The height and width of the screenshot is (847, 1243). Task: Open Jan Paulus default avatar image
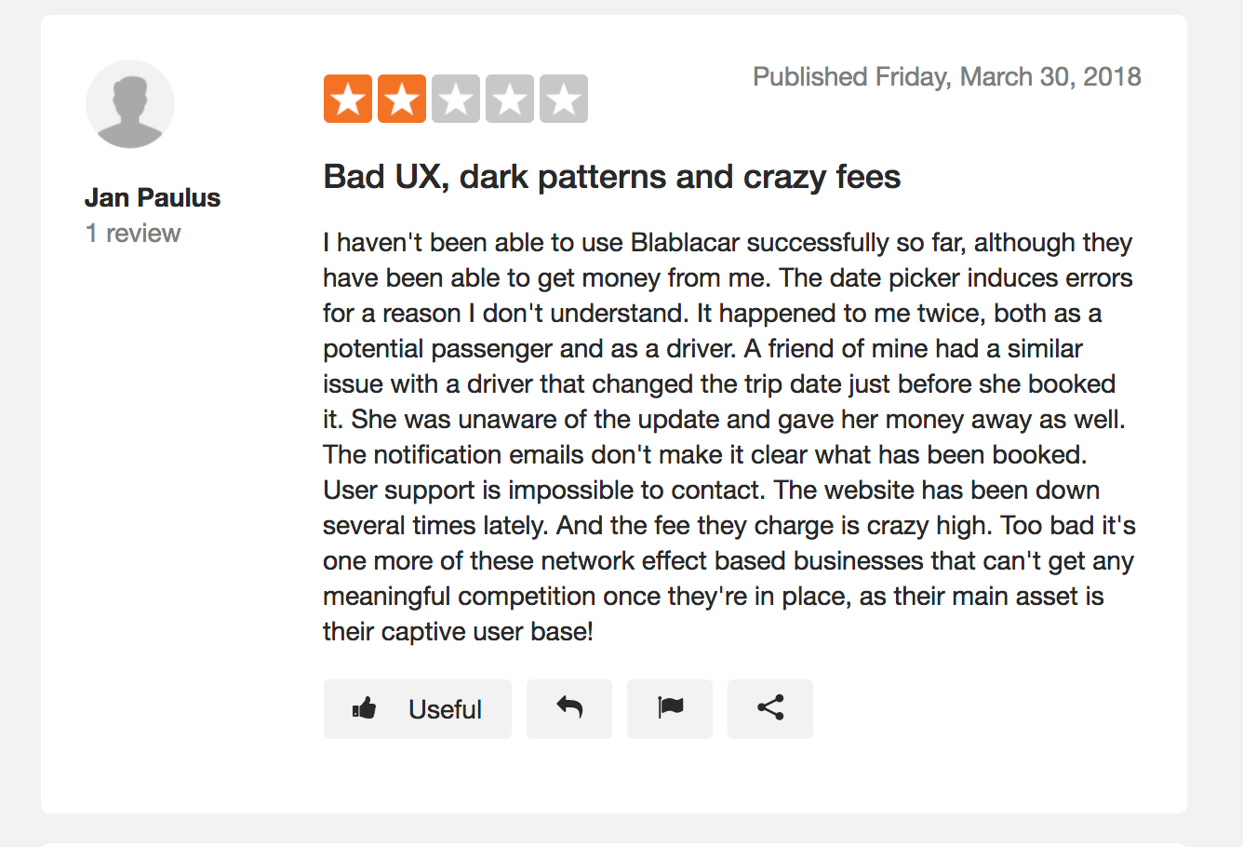(130, 104)
